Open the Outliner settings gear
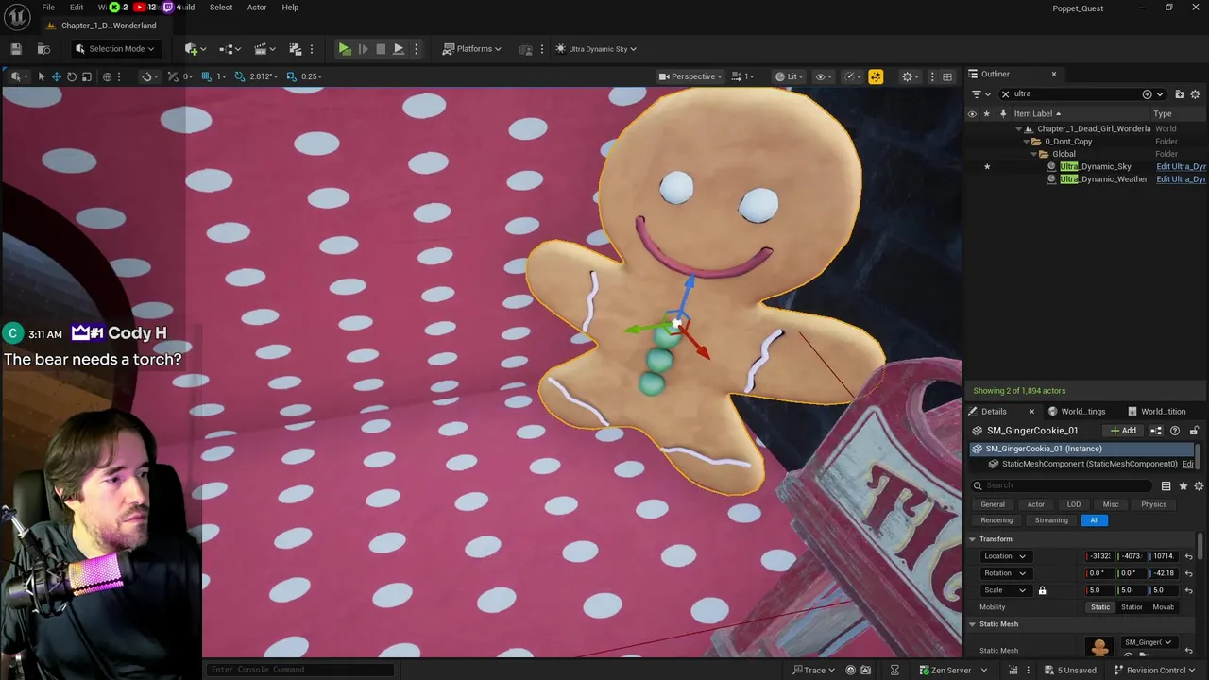The width and height of the screenshot is (1209, 680). click(1195, 94)
